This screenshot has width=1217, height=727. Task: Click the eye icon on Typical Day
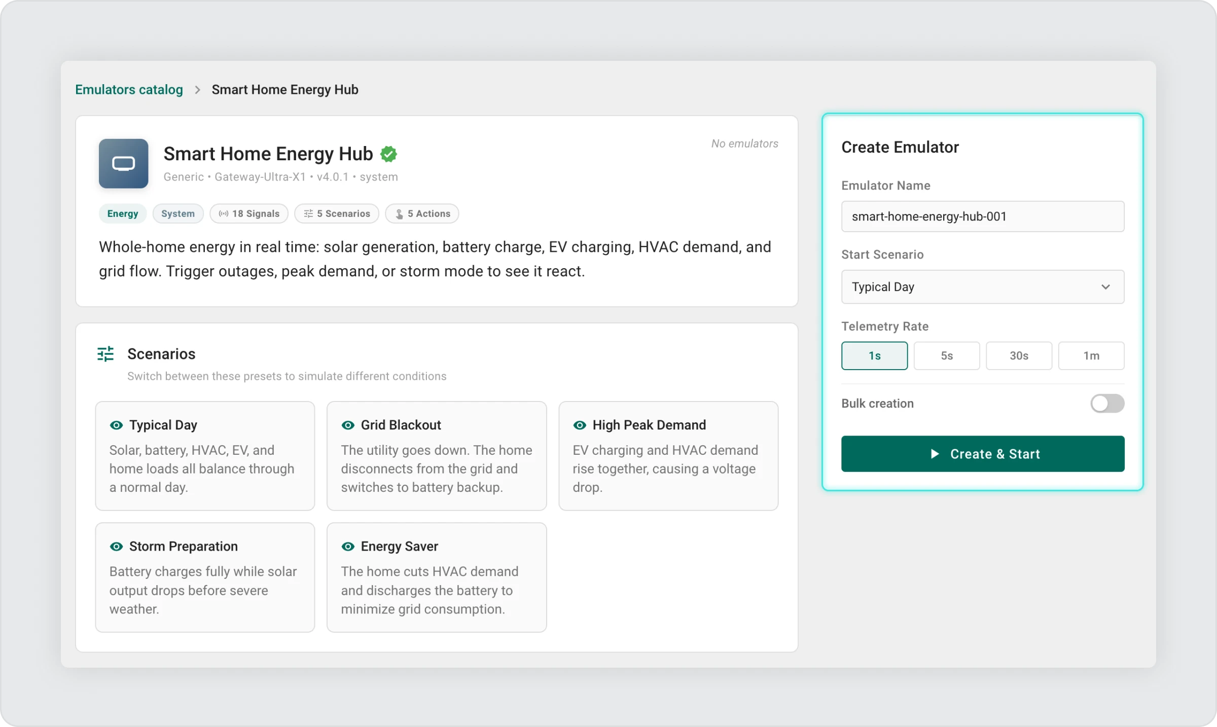[116, 425]
